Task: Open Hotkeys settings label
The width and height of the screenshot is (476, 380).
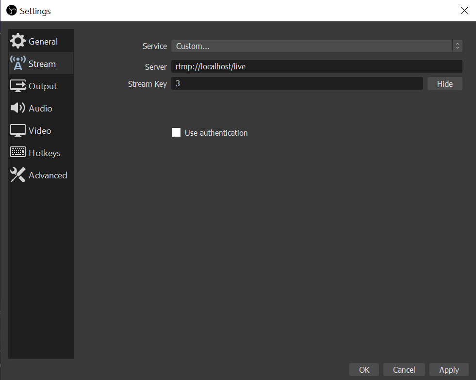Action: click(45, 153)
